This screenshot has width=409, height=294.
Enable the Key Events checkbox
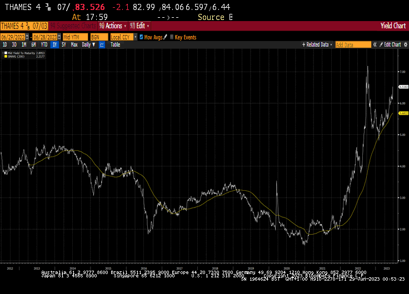click(172, 37)
